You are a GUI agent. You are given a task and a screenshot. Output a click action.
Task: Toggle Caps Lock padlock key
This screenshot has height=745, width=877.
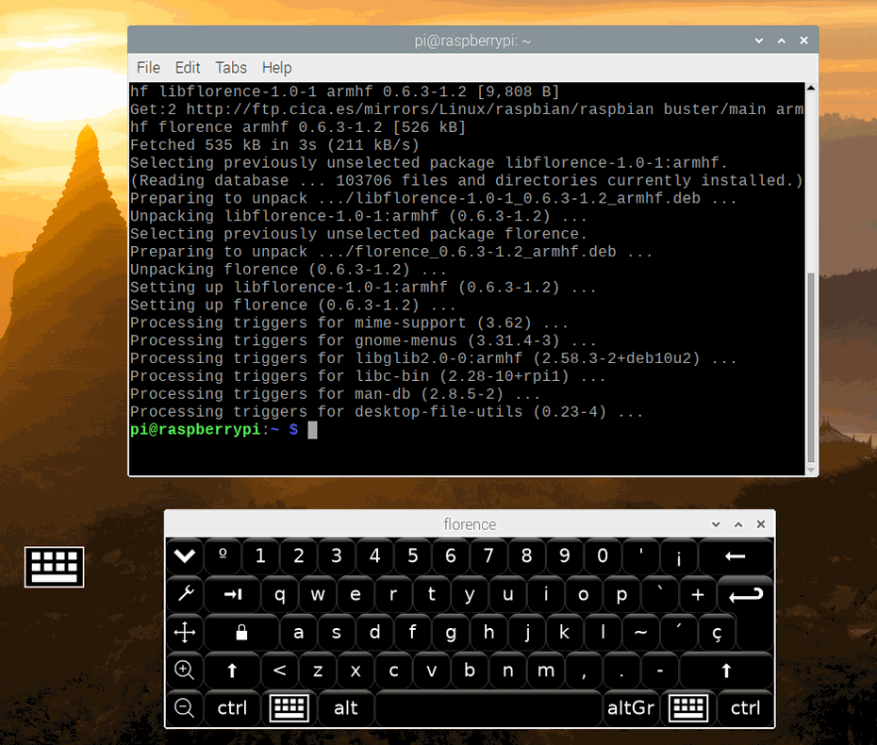click(241, 633)
